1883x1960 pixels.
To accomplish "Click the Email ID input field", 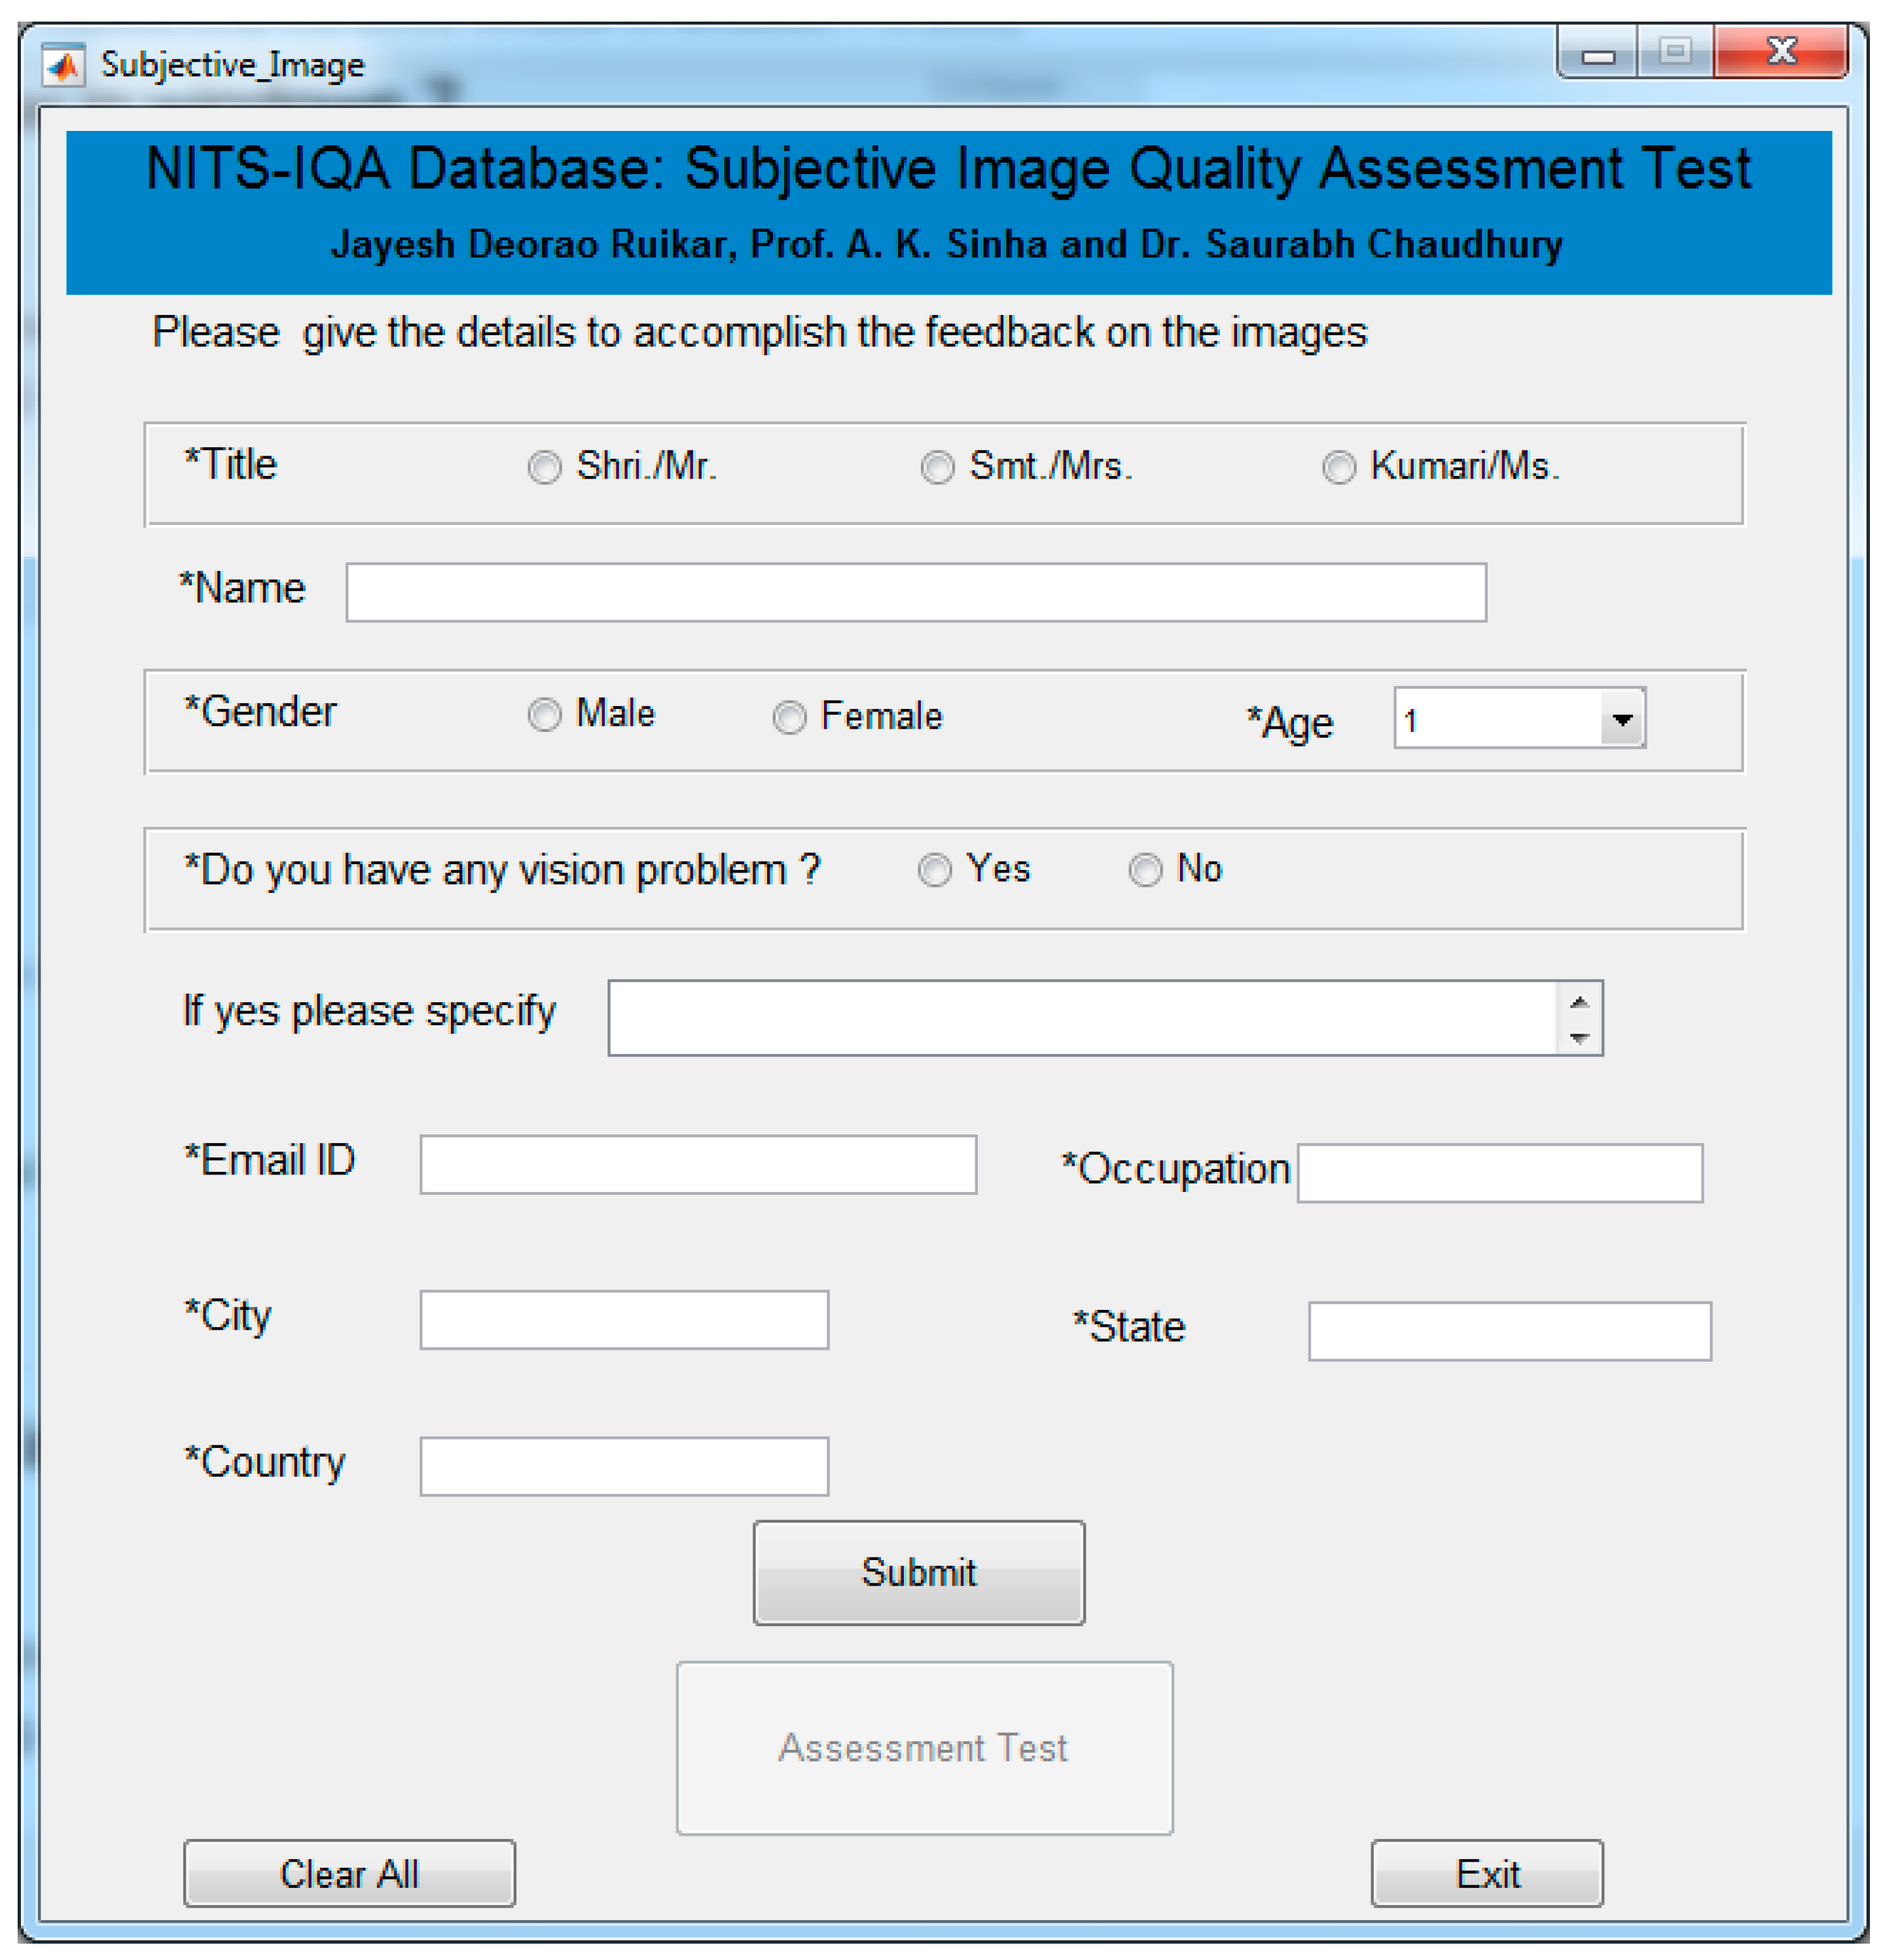I will coord(697,1164).
